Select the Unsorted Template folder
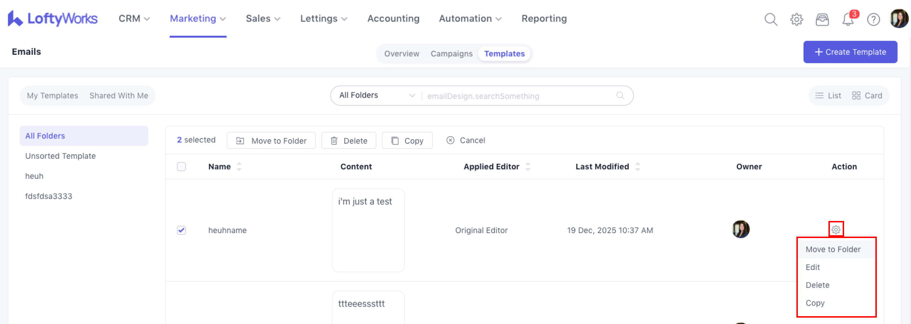This screenshot has height=324, width=911. click(x=60, y=156)
